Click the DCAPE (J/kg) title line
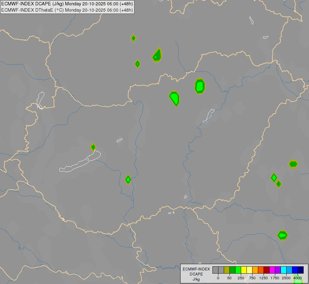 (x=67, y=4)
